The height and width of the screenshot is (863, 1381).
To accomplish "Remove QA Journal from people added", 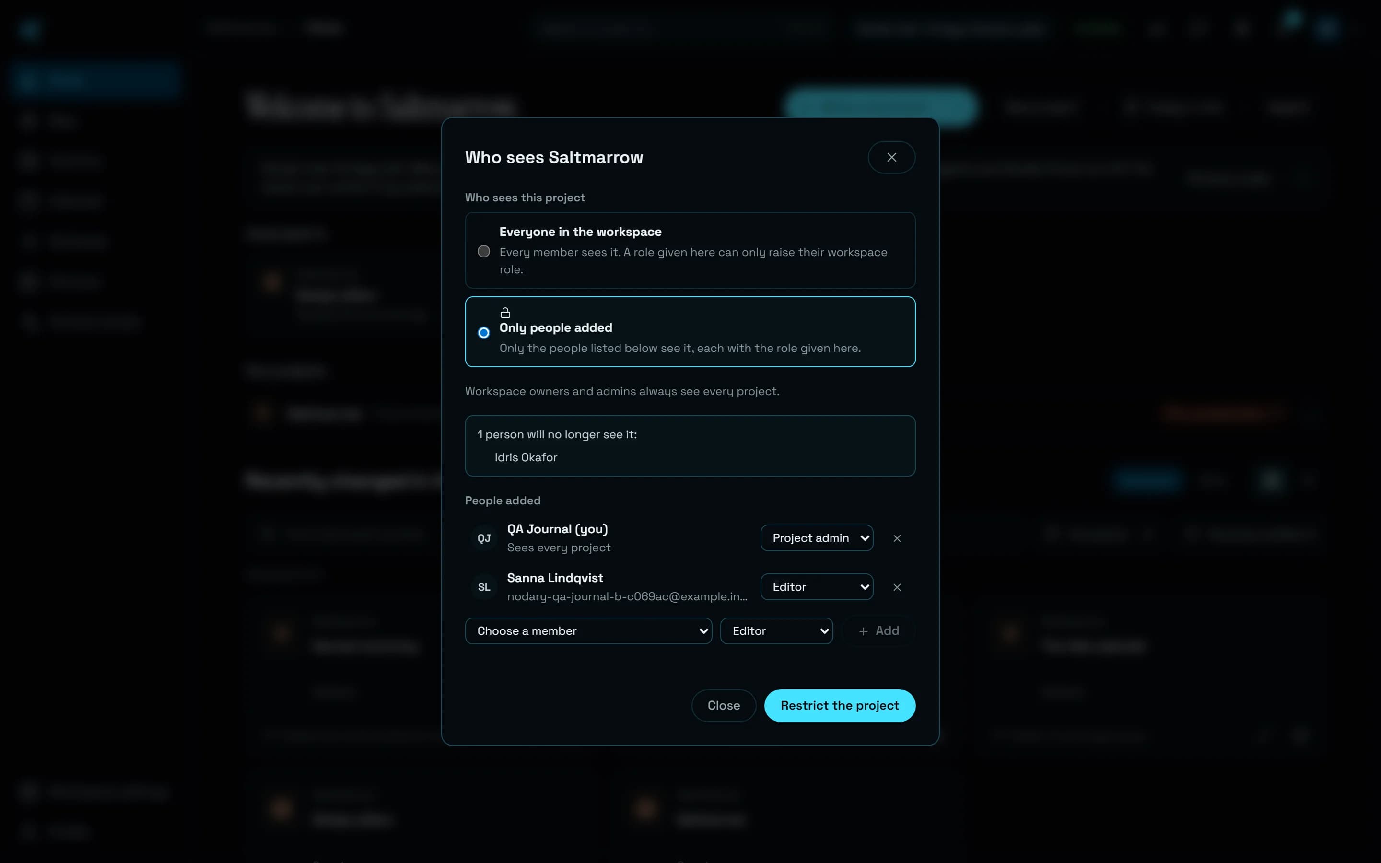I will (897, 538).
